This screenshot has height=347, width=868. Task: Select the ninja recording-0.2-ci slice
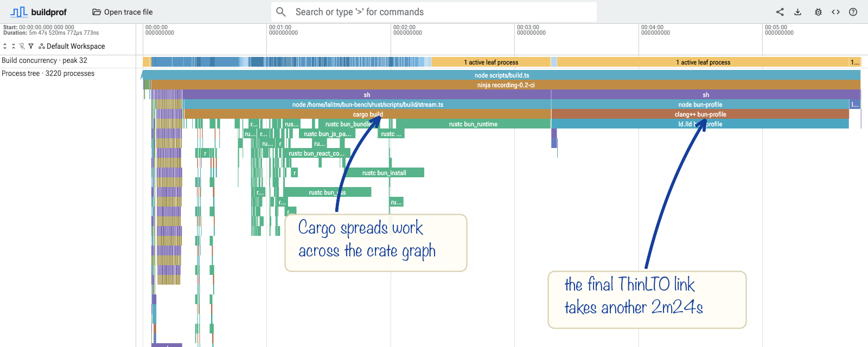pos(506,85)
